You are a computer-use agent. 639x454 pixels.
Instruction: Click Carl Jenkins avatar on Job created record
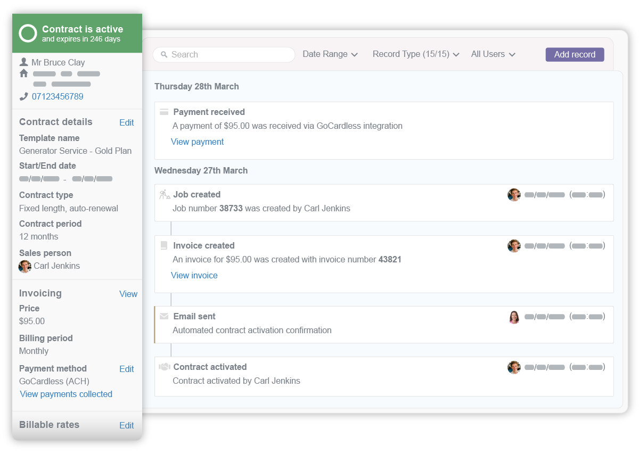click(514, 195)
